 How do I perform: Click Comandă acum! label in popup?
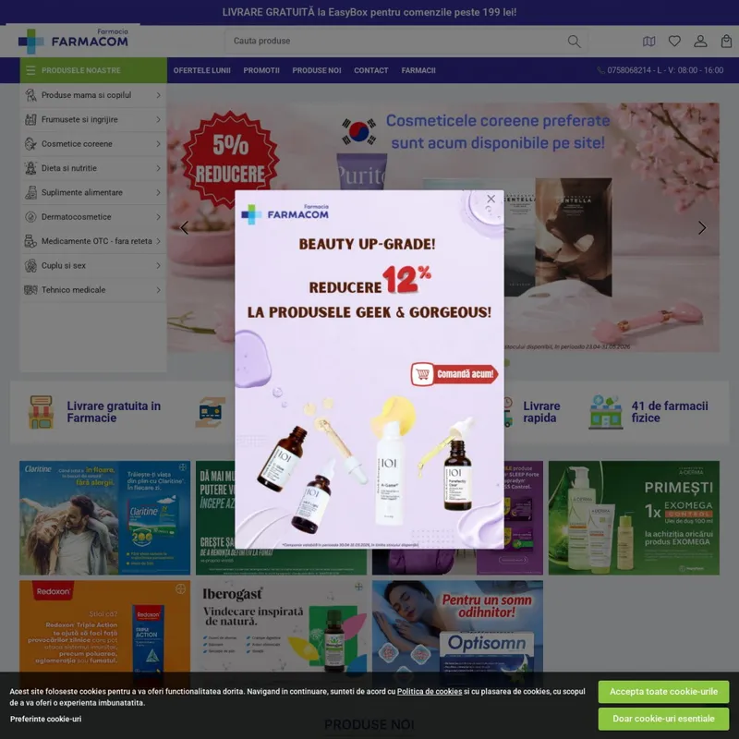pyautogui.click(x=465, y=374)
